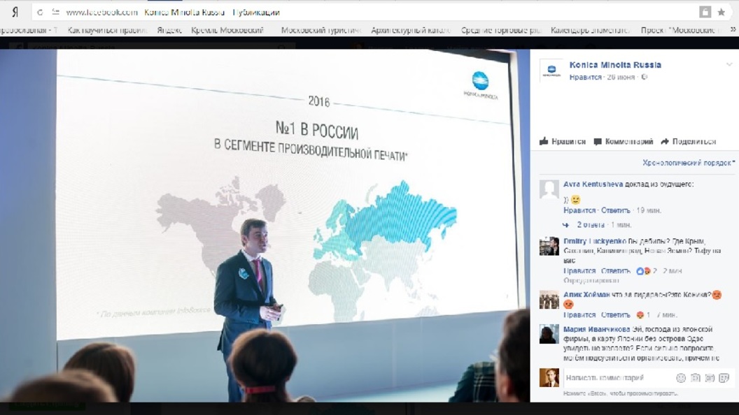Open the post options chevron menu
Screen dimensions: 739x415
pyautogui.click(x=729, y=64)
